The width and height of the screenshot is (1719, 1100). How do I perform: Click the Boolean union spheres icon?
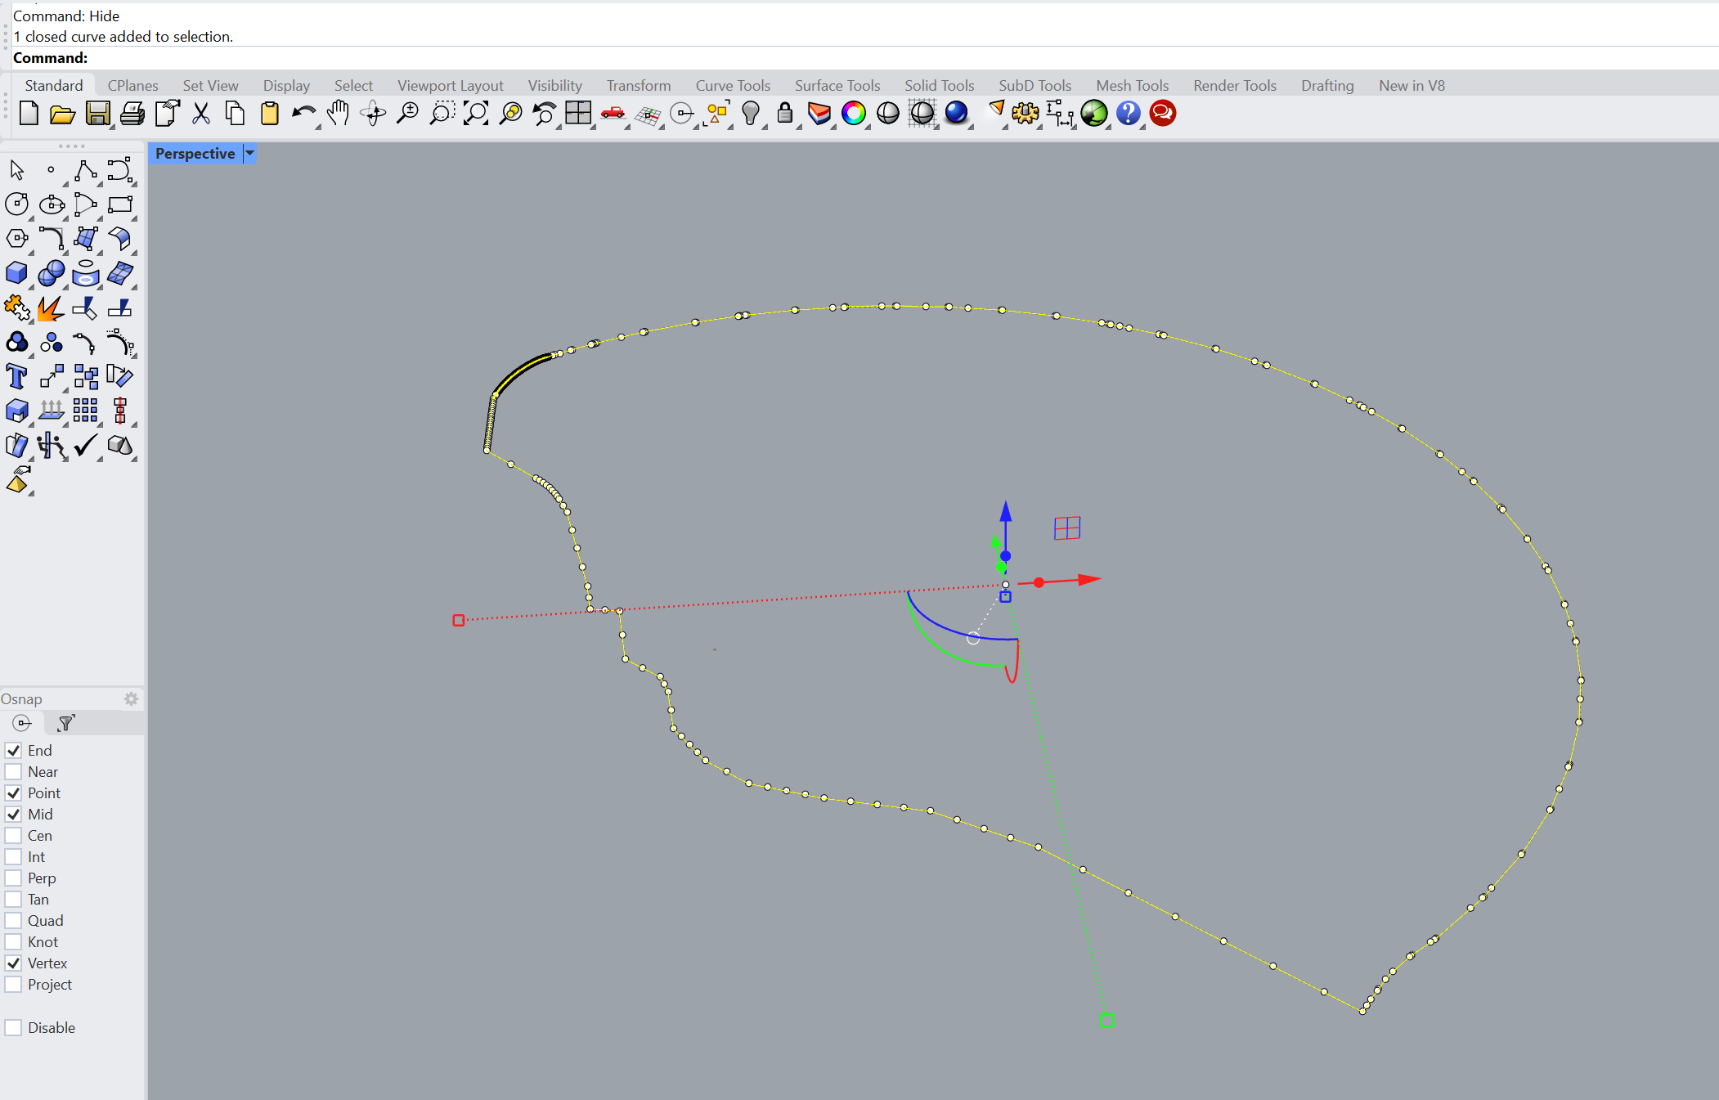[51, 273]
